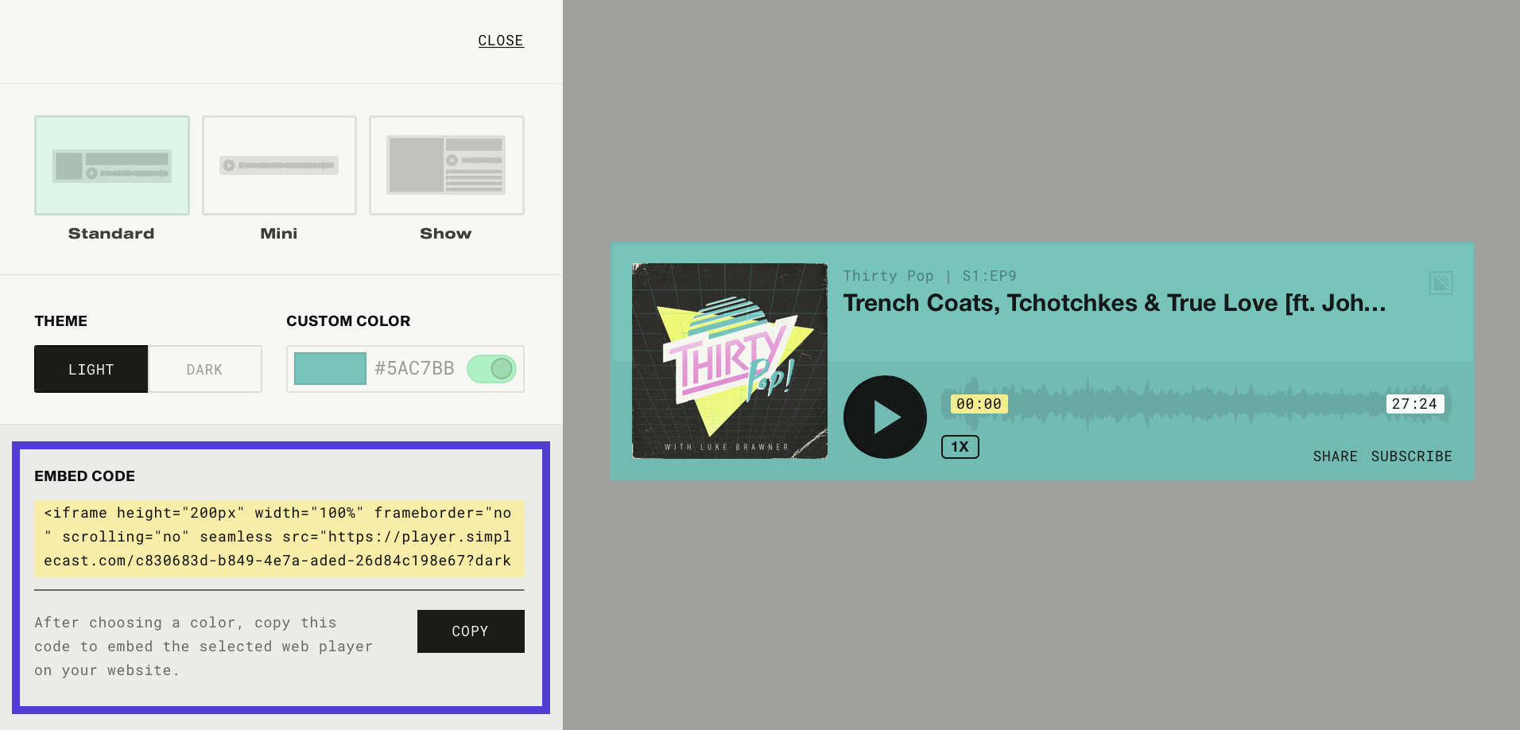
Task: Click the 1X playback speed icon
Action: point(960,447)
